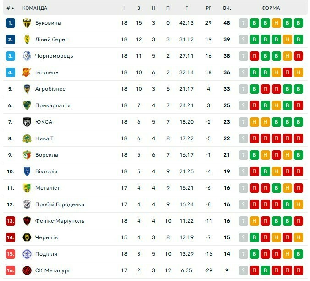Click the Лівий берег team logo
The height and width of the screenshot is (281, 310).
(x=27, y=39)
